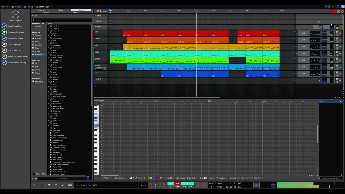Toggle the Show Folders checkbox
The height and width of the screenshot is (194, 345).
tap(34, 174)
